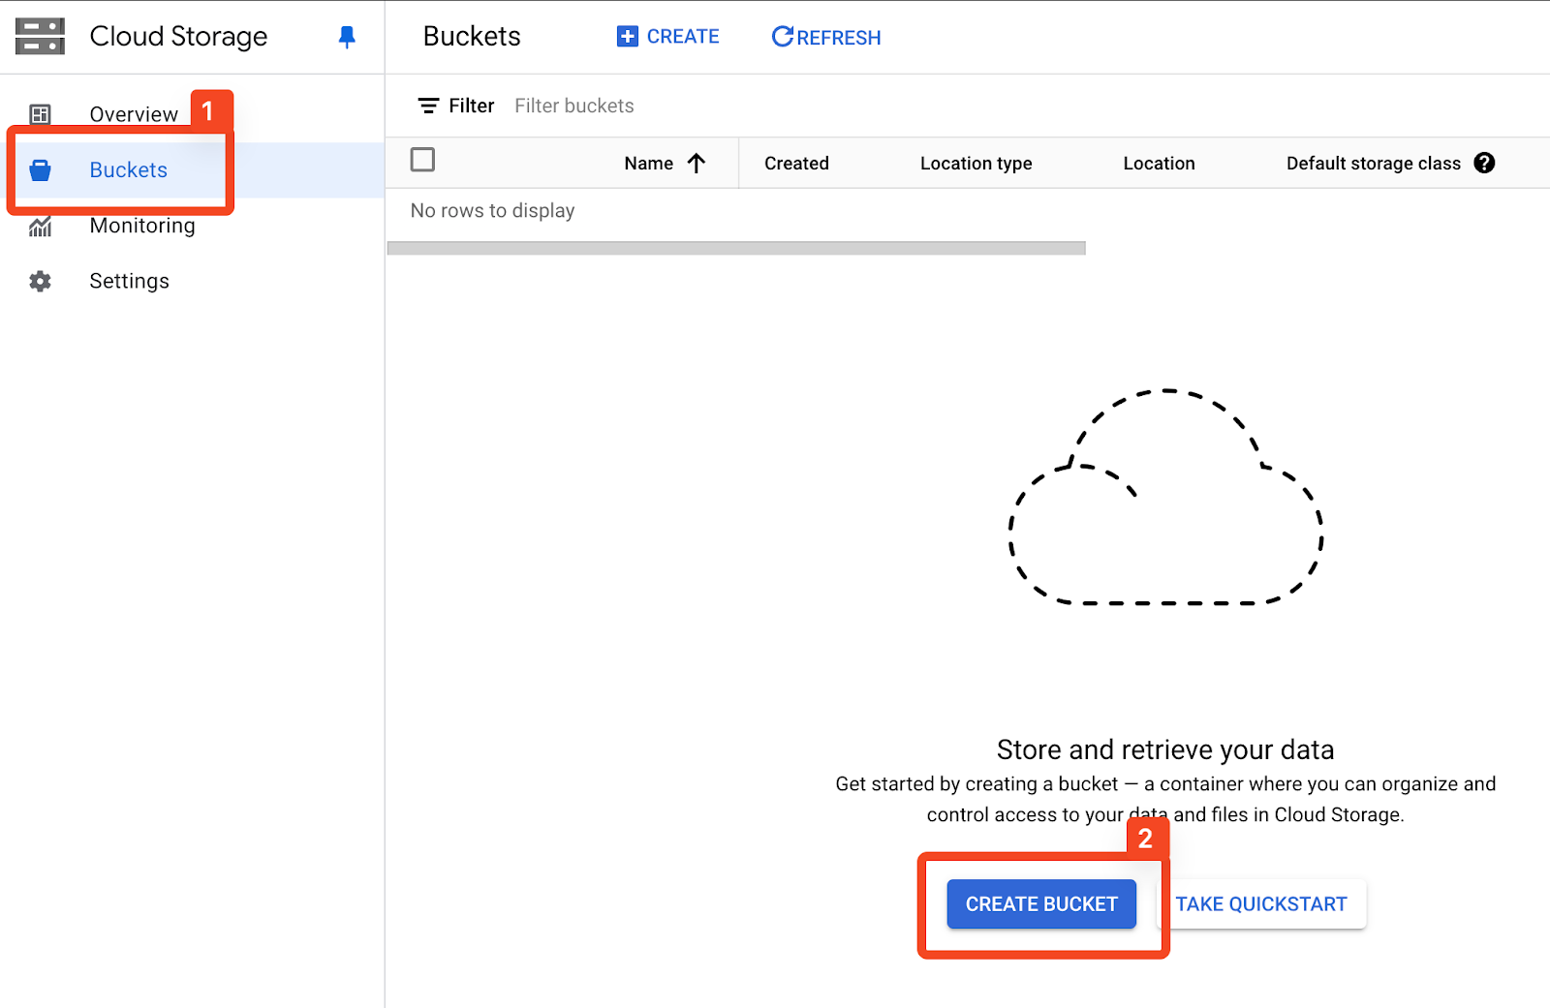Open the Default storage class help icon
This screenshot has width=1550, height=1008.
pyautogui.click(x=1484, y=163)
